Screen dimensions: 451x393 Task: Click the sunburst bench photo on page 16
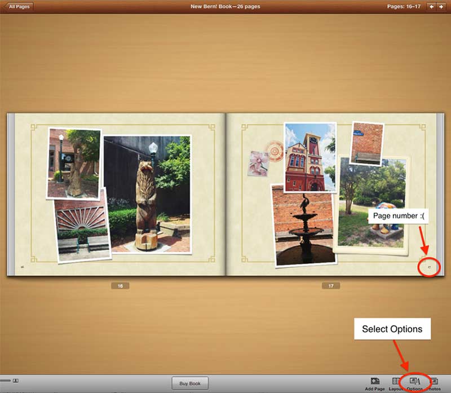click(x=82, y=224)
